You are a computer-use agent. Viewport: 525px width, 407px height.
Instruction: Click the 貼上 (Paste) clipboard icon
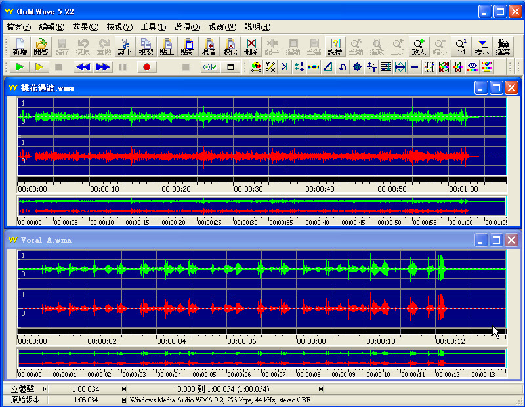coord(167,47)
